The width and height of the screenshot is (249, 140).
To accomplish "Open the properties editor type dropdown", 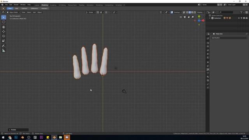I will 209,34.
